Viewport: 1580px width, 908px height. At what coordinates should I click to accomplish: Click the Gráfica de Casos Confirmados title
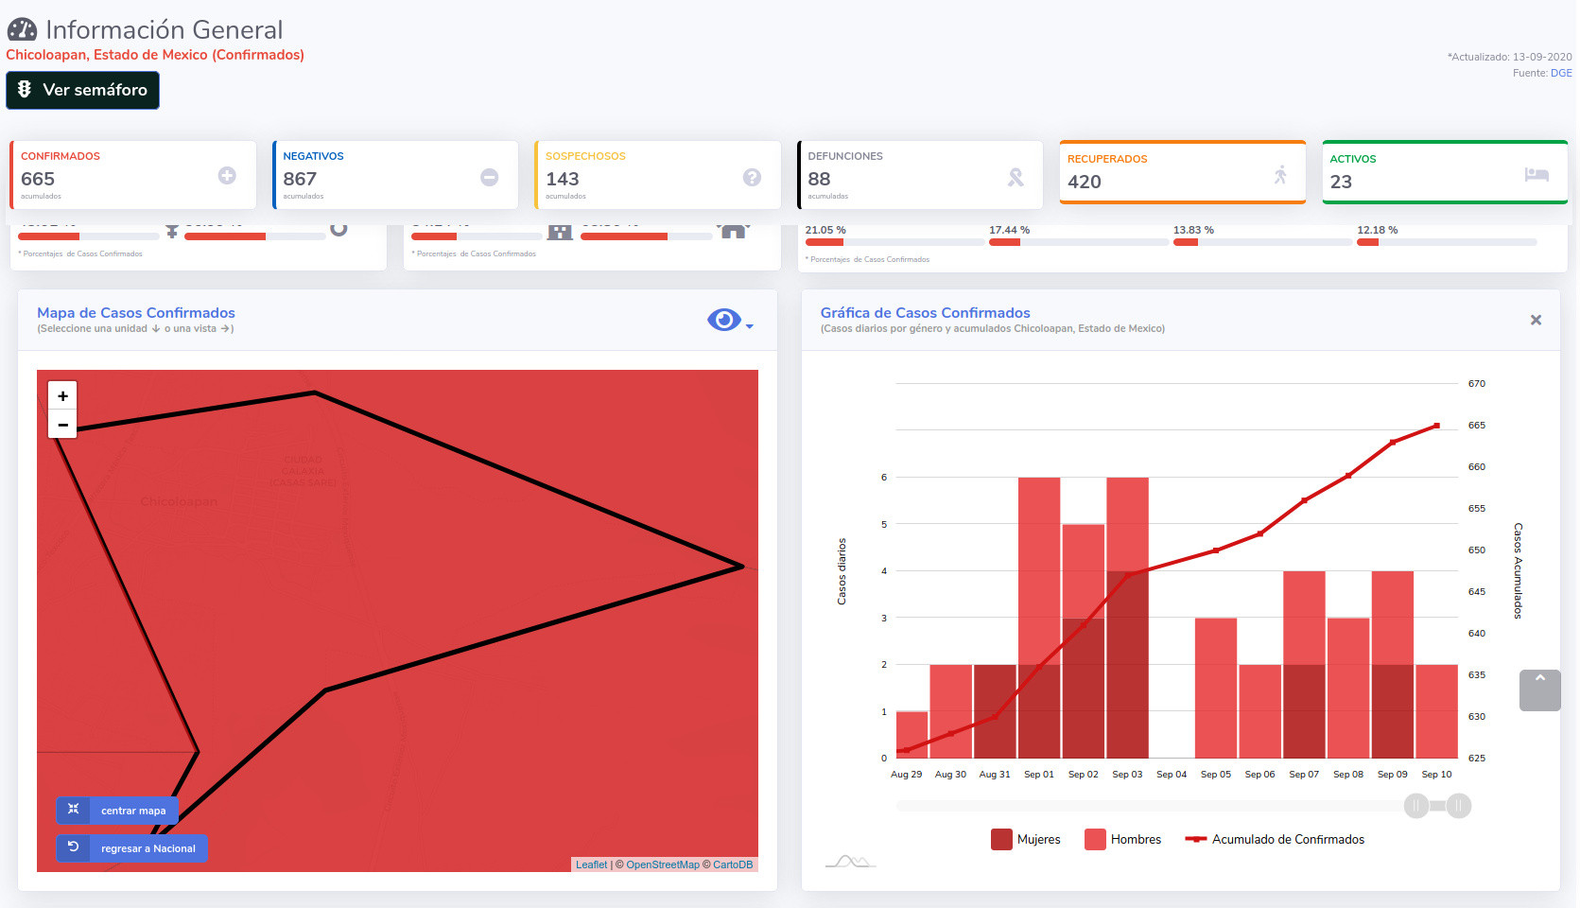pos(925,312)
